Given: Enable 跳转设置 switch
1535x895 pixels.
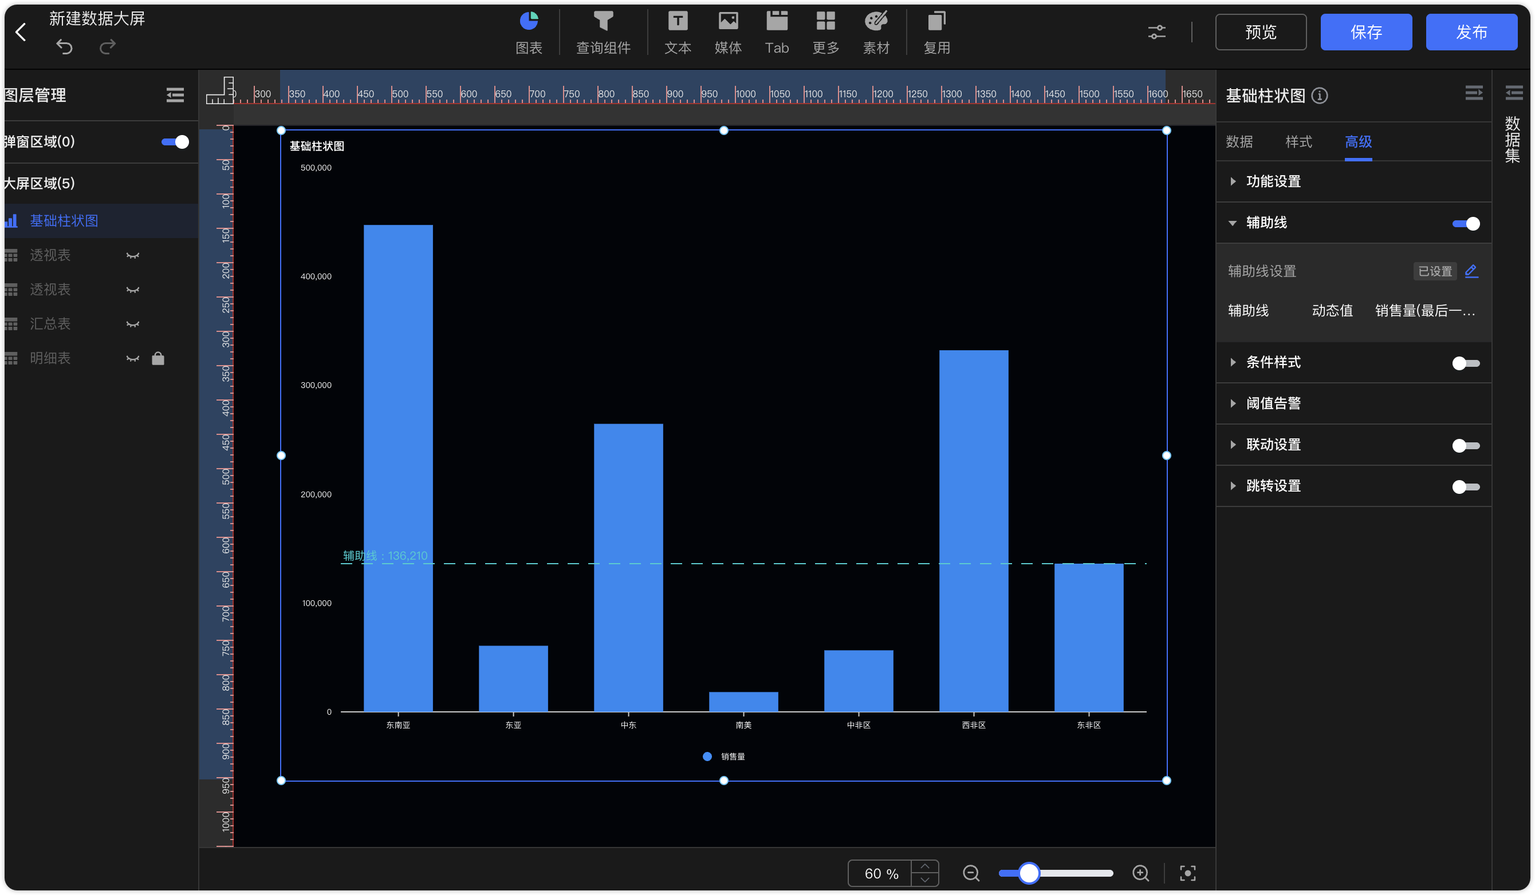Looking at the screenshot, I should (x=1466, y=487).
